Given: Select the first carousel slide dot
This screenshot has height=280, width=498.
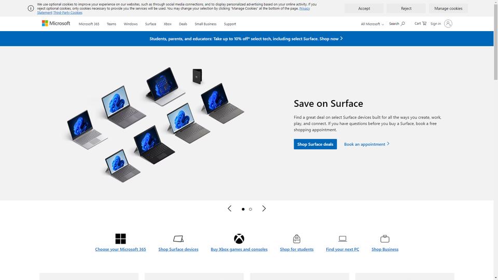Looking at the screenshot, I should coord(243,209).
